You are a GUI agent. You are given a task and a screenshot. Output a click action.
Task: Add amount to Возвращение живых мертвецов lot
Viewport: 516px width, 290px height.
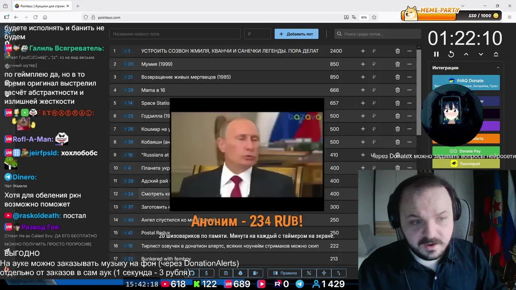click(363, 77)
